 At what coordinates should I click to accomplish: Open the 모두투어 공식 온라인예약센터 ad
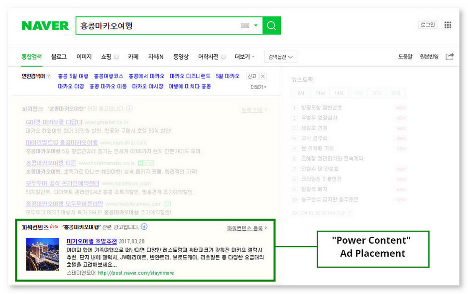point(62,184)
